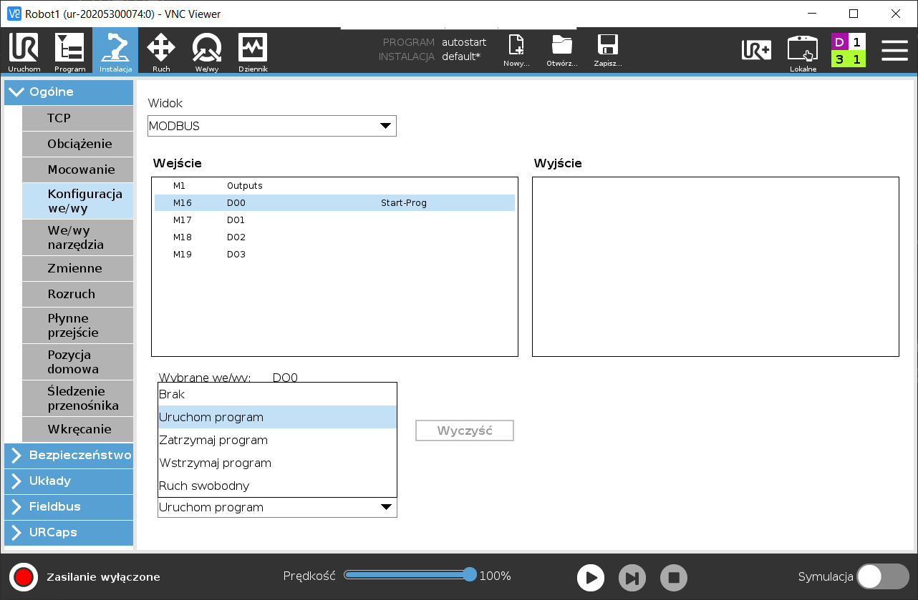Screen dimensions: 918x600
Task: Open the Instalacja tab icon
Action: [115, 51]
